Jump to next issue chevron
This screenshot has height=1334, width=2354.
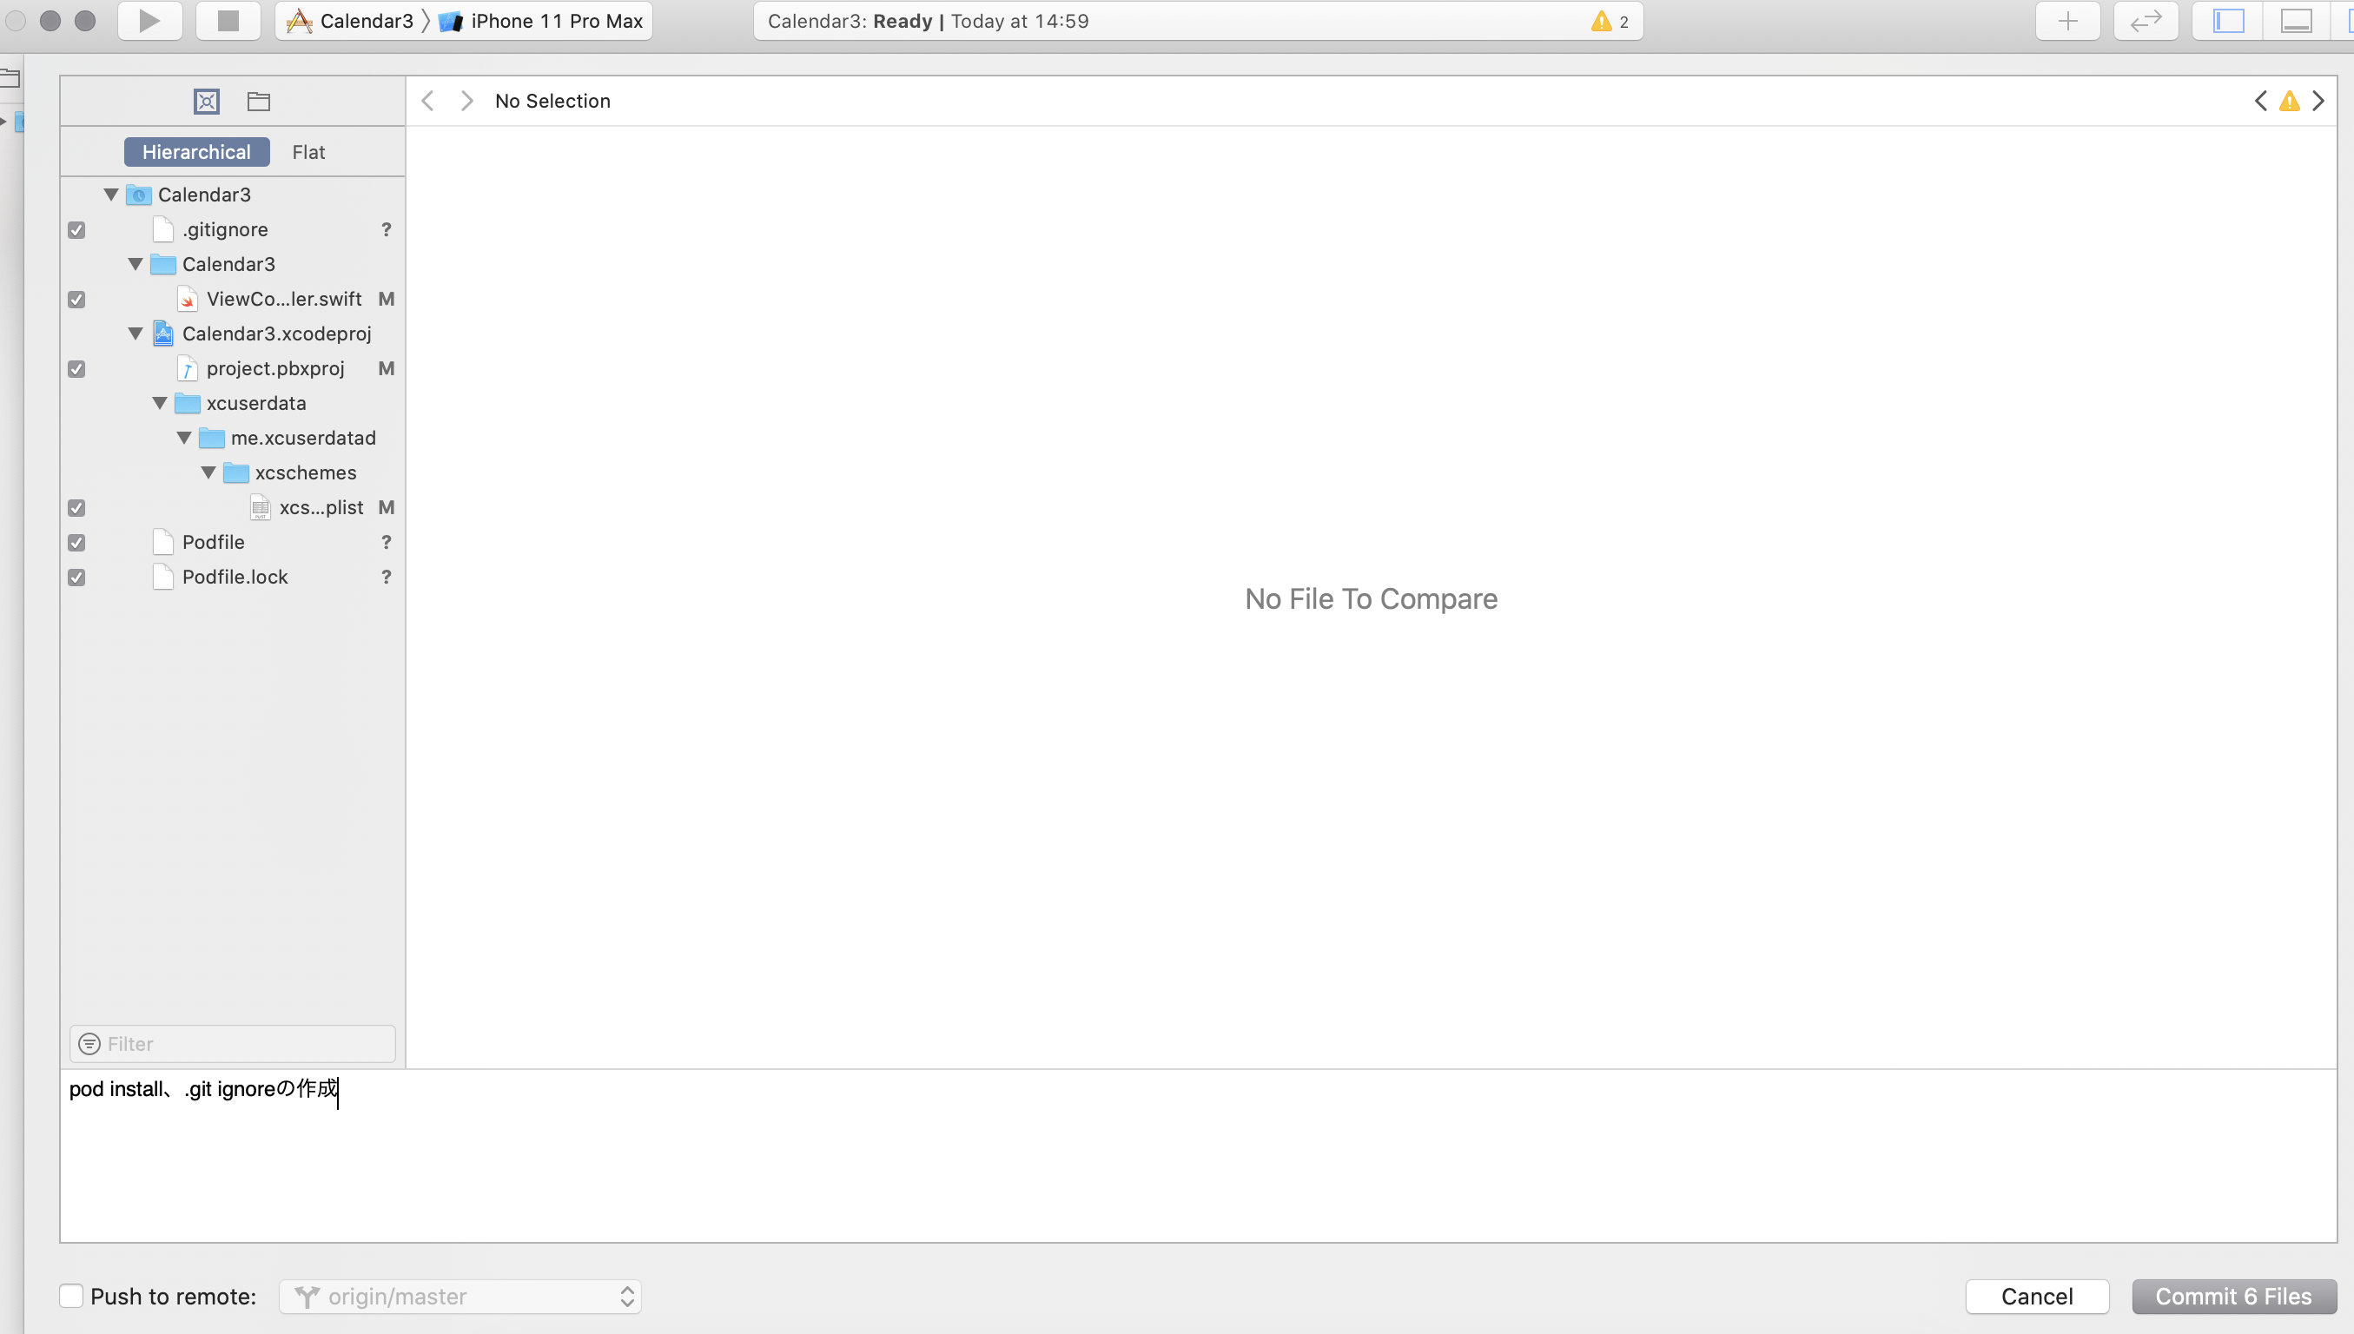click(2318, 101)
